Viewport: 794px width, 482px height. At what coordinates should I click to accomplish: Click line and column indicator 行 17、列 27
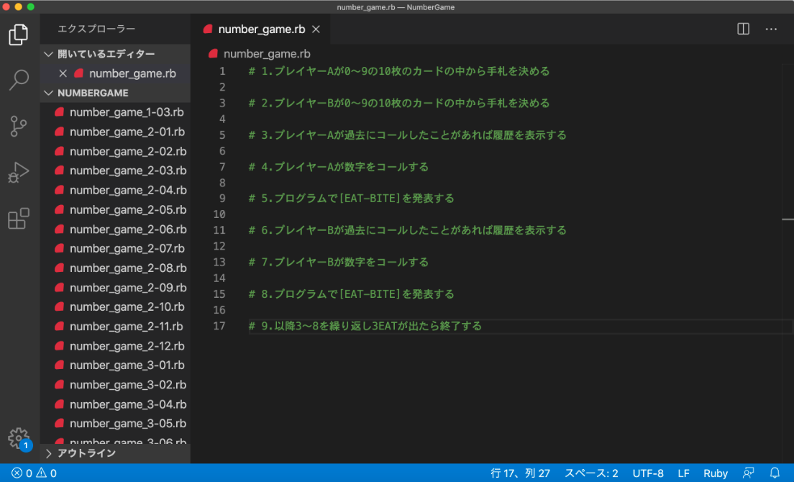tap(520, 473)
